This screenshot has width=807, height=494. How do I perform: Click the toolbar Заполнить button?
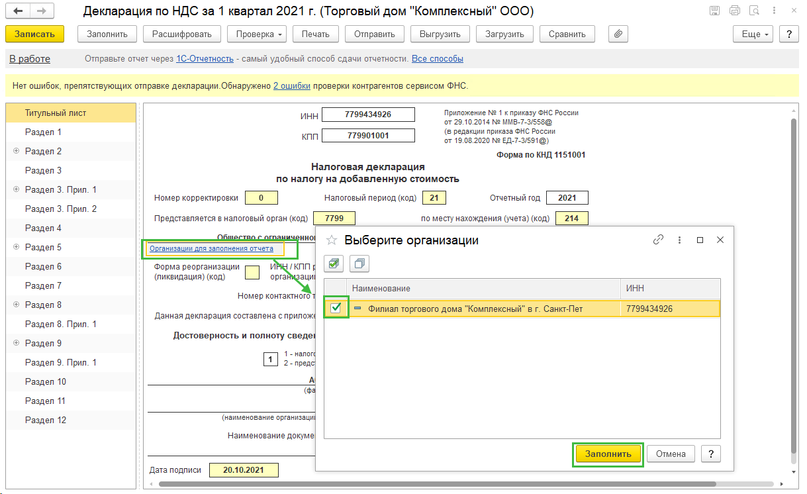(107, 34)
